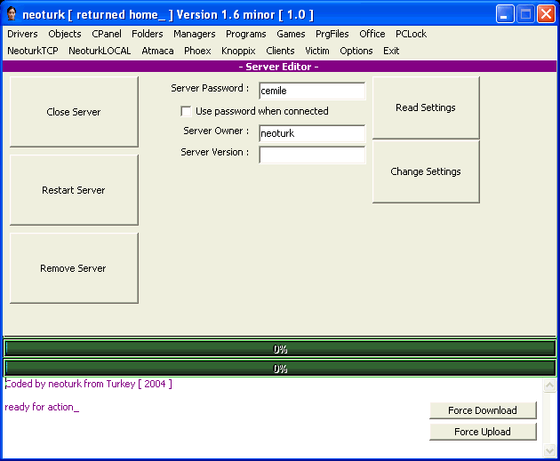Open the Drivers menu
The height and width of the screenshot is (461, 560).
click(22, 34)
